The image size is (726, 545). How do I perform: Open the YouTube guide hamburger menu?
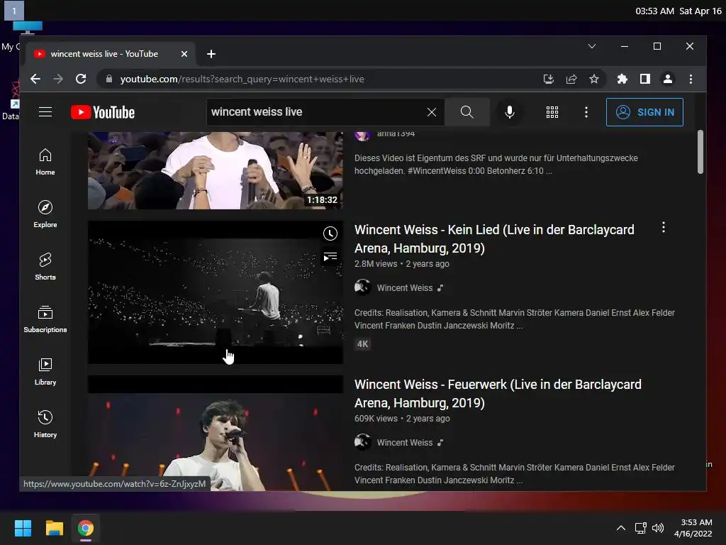point(45,112)
